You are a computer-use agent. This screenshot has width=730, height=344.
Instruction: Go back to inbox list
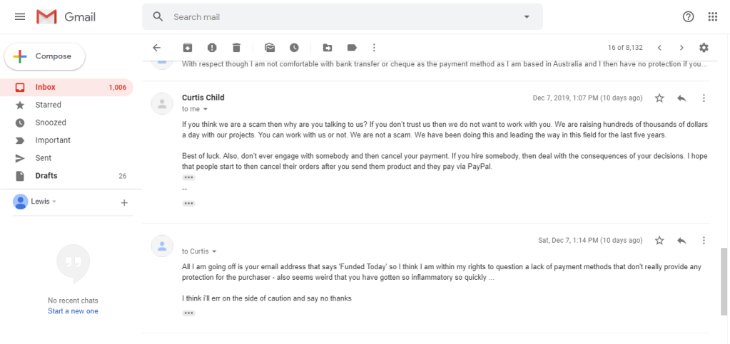point(157,48)
